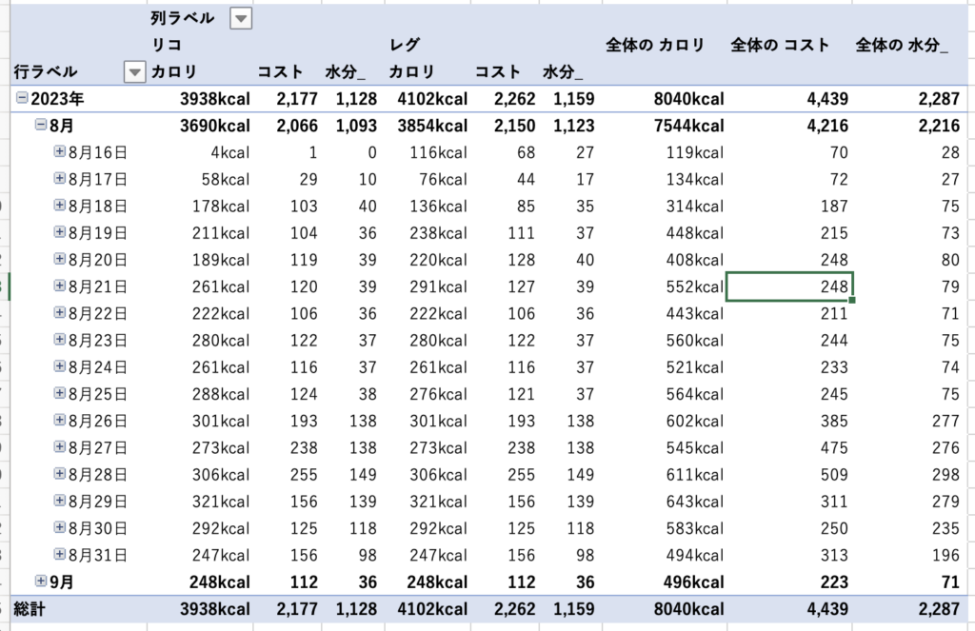Expand the 8月21日 row
The width and height of the screenshot is (975, 631).
pyautogui.click(x=60, y=286)
